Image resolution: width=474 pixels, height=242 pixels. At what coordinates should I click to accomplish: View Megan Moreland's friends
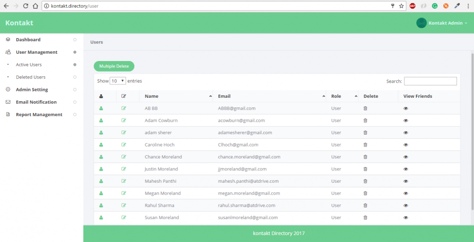pyautogui.click(x=406, y=193)
